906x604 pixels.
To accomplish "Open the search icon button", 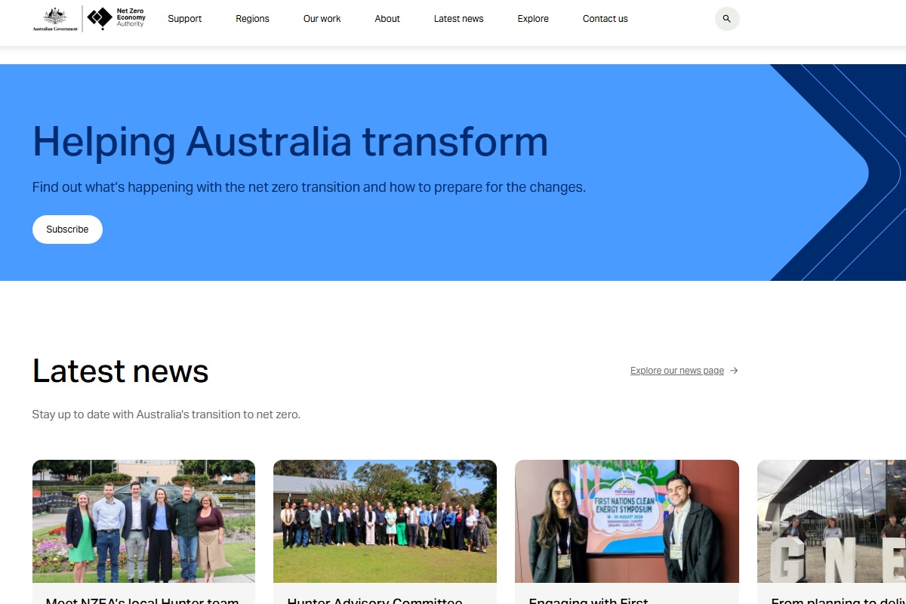I will click(x=727, y=19).
